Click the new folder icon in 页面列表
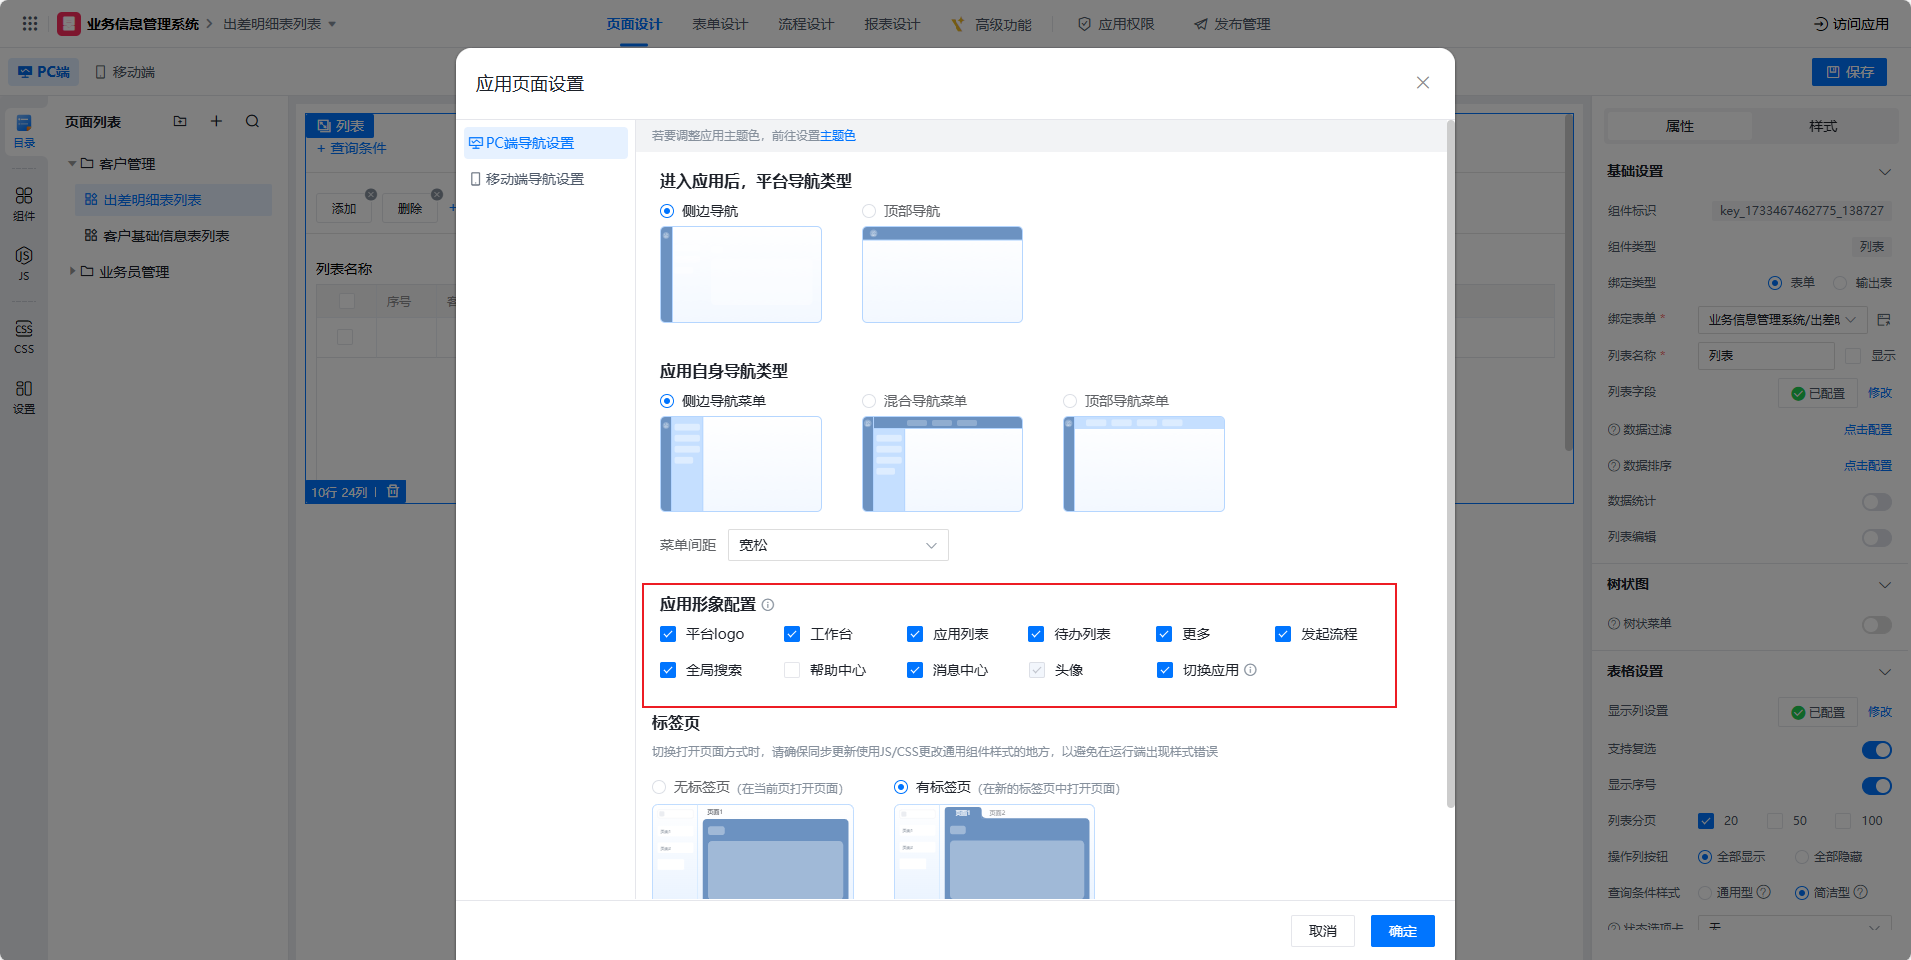This screenshot has width=1911, height=960. 180,122
